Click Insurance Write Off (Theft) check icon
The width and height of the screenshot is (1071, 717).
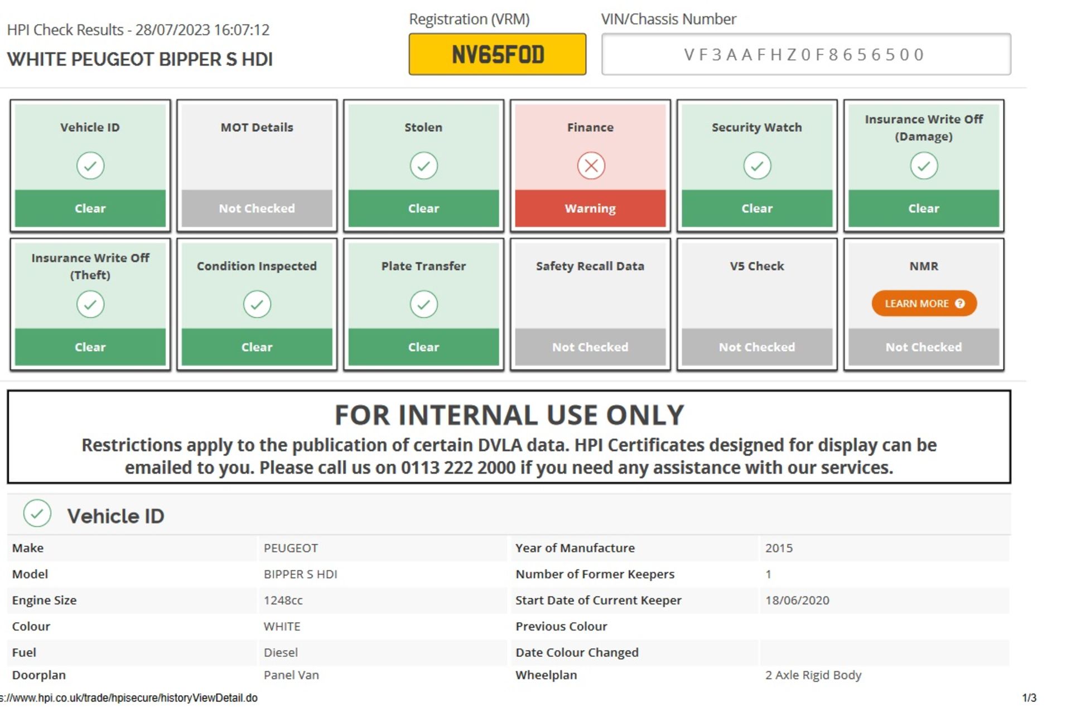click(x=90, y=304)
